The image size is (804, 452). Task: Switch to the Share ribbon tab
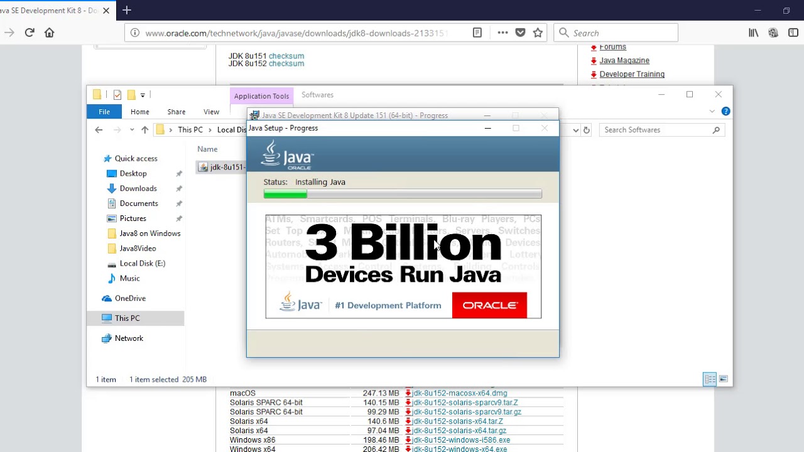coord(176,112)
